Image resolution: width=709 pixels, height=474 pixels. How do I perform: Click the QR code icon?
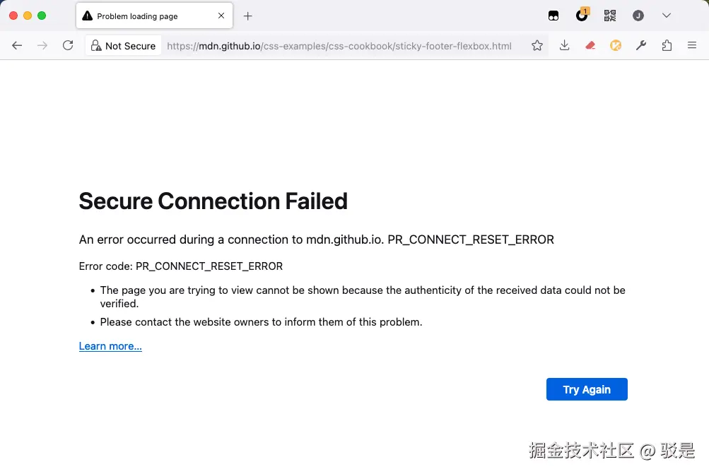click(610, 16)
